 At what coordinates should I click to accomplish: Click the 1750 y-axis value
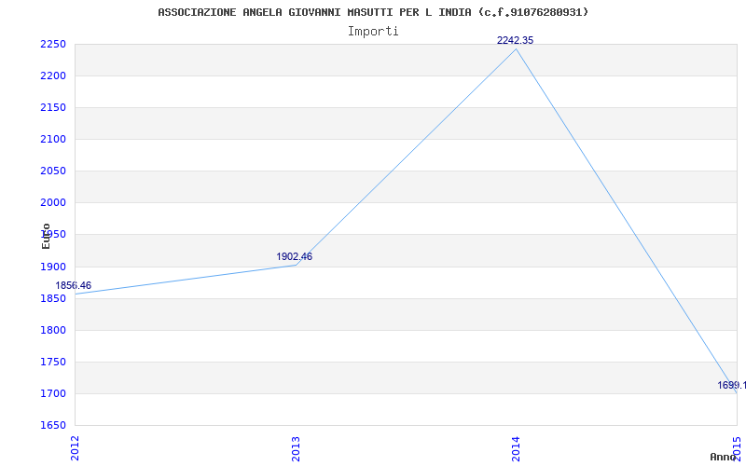[x=53, y=362]
